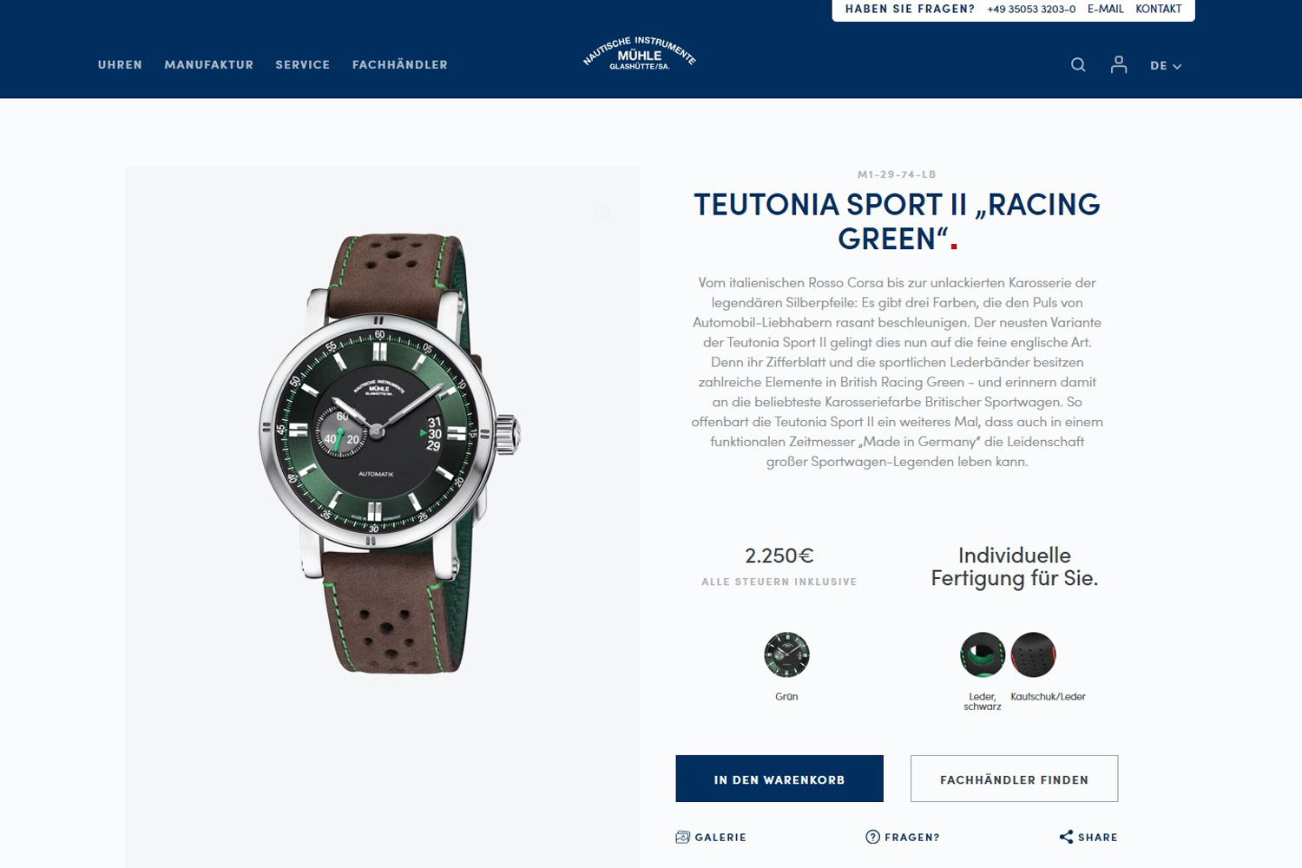
Task: Add watch with In den Warenkorb
Action: 779,779
